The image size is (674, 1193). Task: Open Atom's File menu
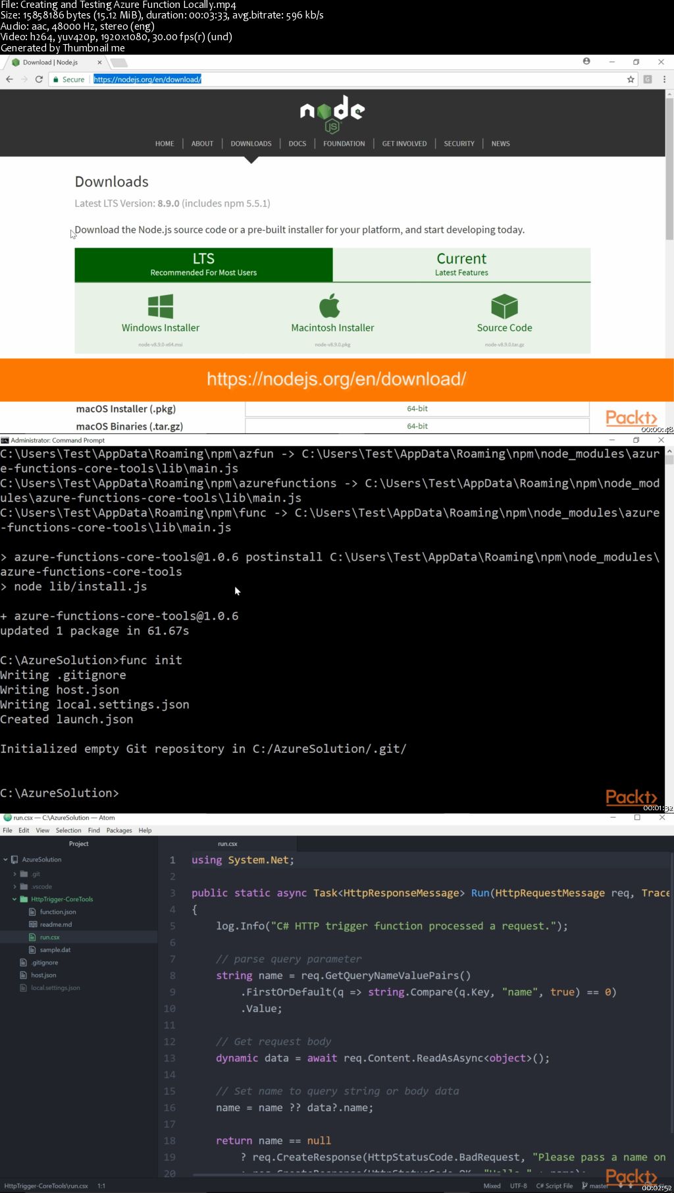click(x=8, y=831)
